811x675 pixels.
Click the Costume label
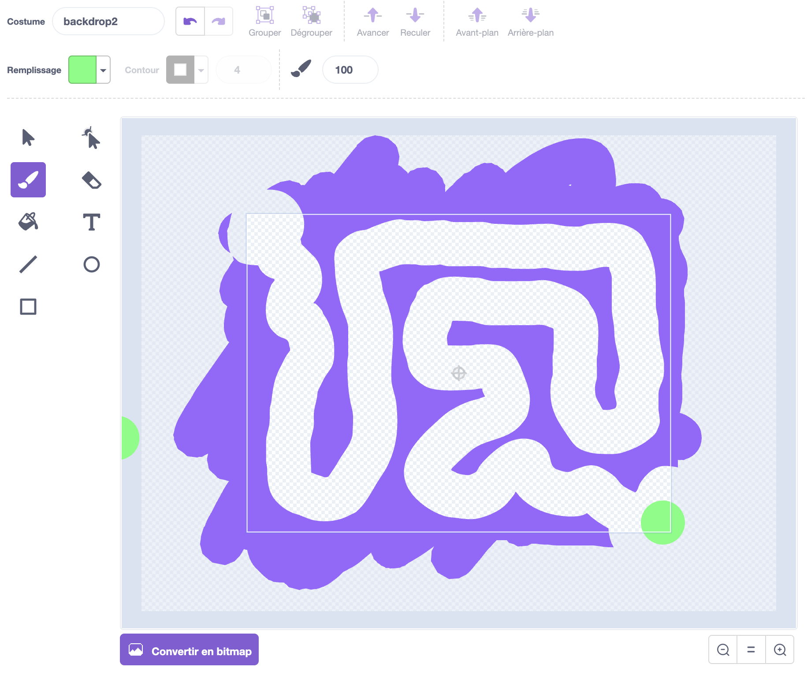coord(26,22)
